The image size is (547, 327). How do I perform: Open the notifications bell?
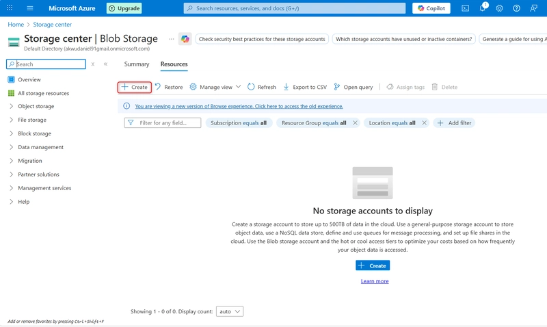tap(482, 8)
